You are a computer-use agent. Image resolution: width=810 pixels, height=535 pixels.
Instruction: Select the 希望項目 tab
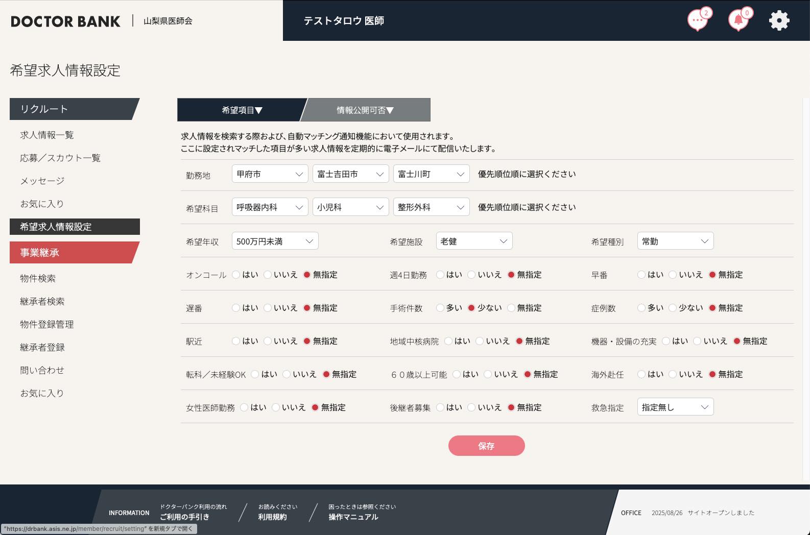click(x=242, y=110)
